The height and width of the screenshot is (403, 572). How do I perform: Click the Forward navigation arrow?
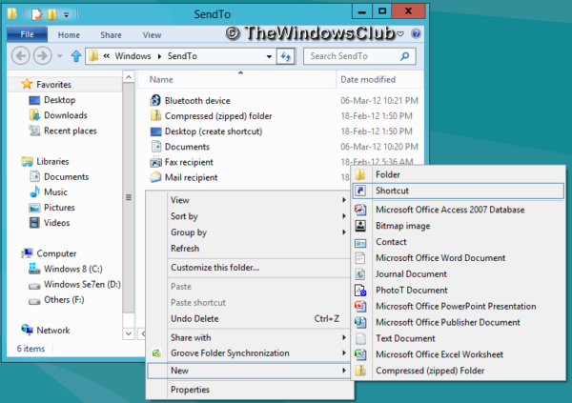pos(42,56)
